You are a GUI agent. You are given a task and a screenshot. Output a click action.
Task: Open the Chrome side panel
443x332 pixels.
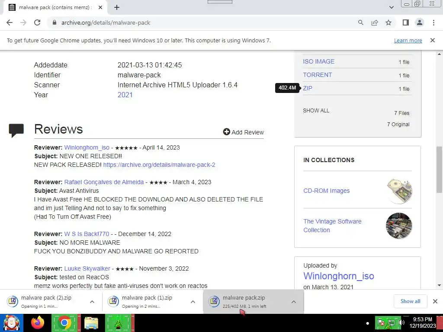[406, 22]
